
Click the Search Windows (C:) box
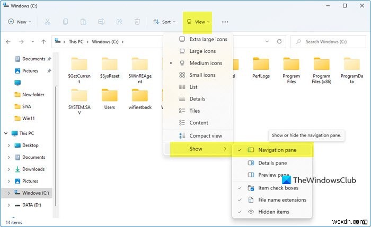click(328, 42)
